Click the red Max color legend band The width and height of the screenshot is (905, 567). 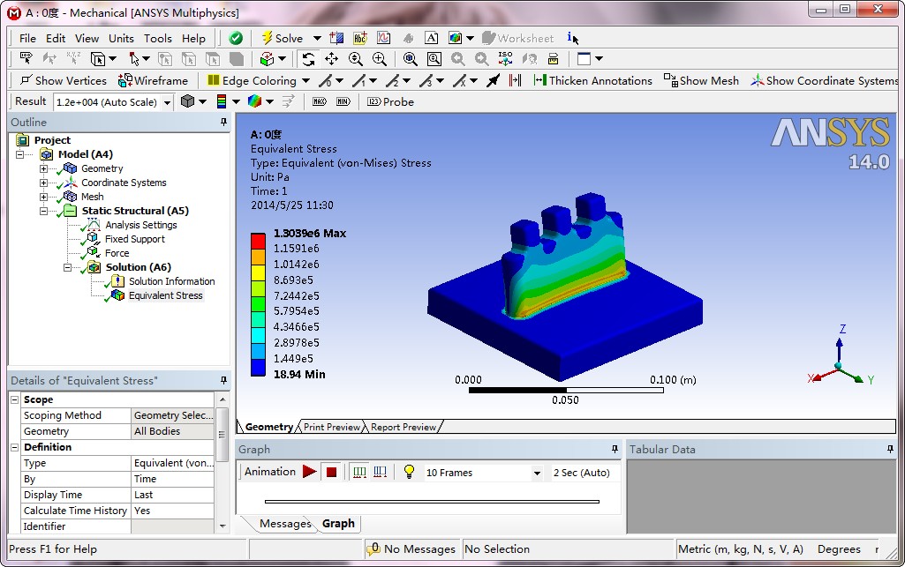[x=258, y=240]
